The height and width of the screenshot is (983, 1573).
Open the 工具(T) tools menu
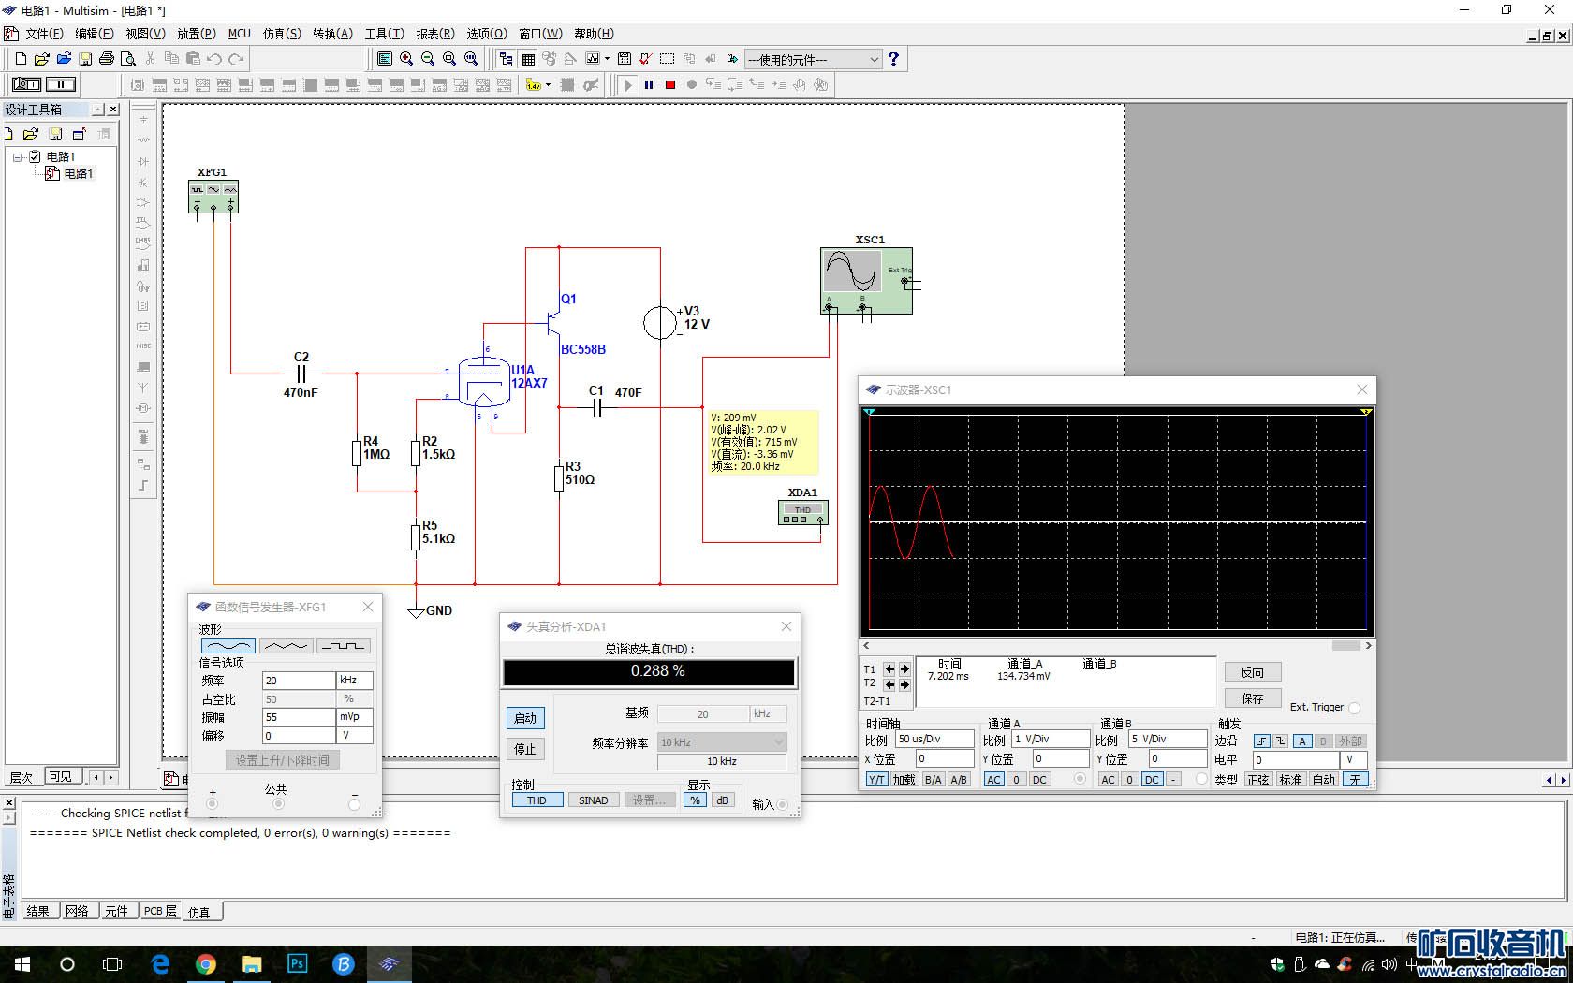(x=385, y=34)
